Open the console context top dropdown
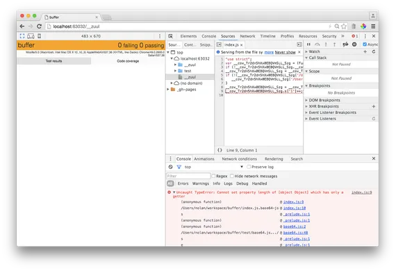 [x=214, y=167]
